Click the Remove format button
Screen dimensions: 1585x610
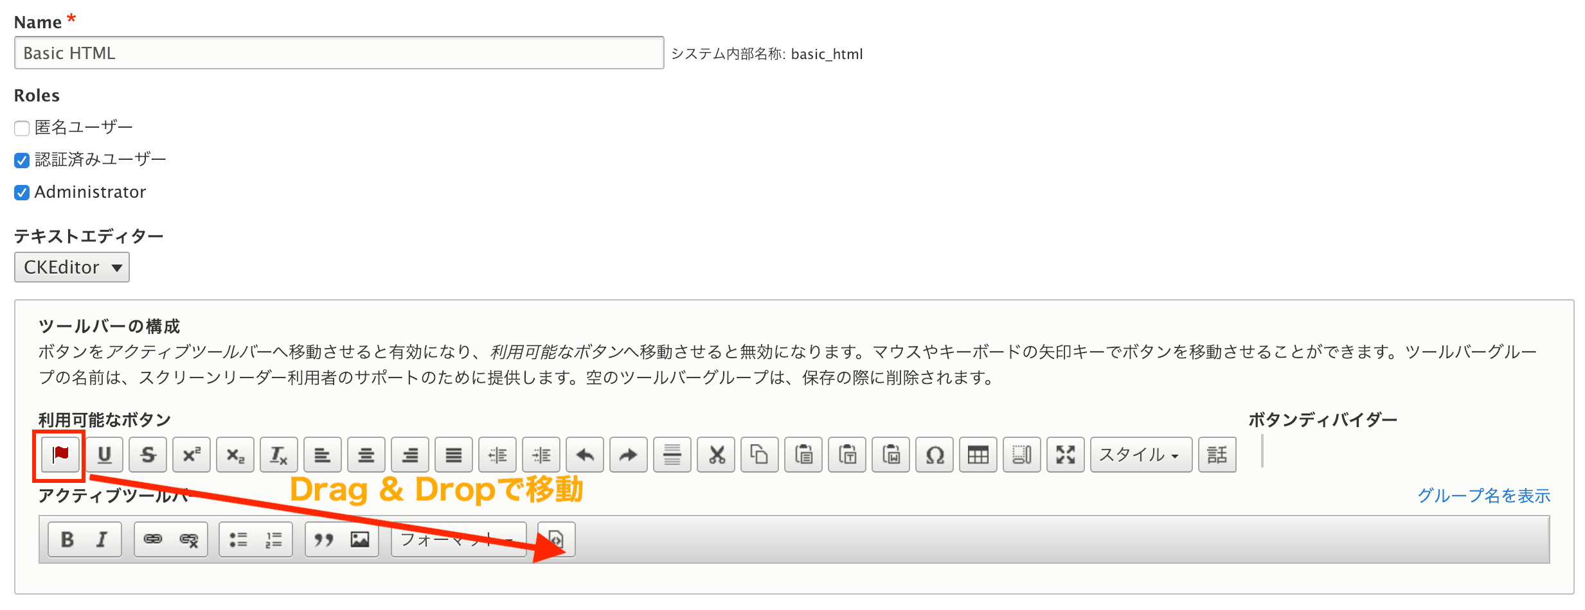[x=279, y=455]
